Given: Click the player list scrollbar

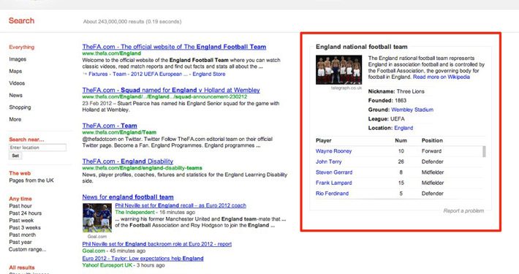Looking at the screenshot, I should 484,151.
